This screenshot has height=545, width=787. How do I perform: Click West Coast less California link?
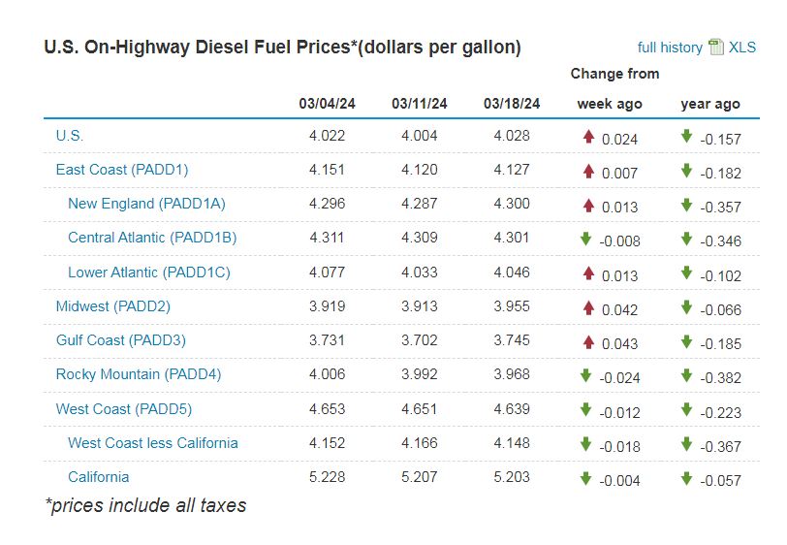click(153, 443)
